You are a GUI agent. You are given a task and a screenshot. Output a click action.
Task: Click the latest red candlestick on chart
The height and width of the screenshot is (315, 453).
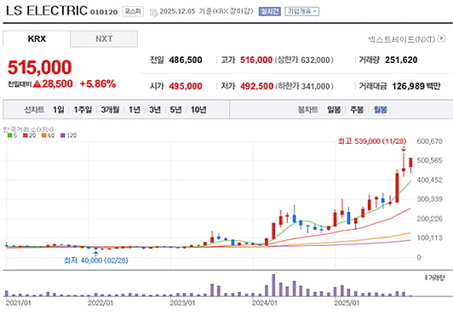coord(410,163)
